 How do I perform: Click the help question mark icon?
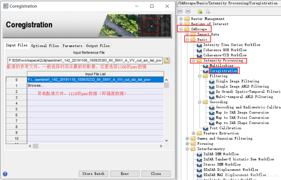pos(5,174)
